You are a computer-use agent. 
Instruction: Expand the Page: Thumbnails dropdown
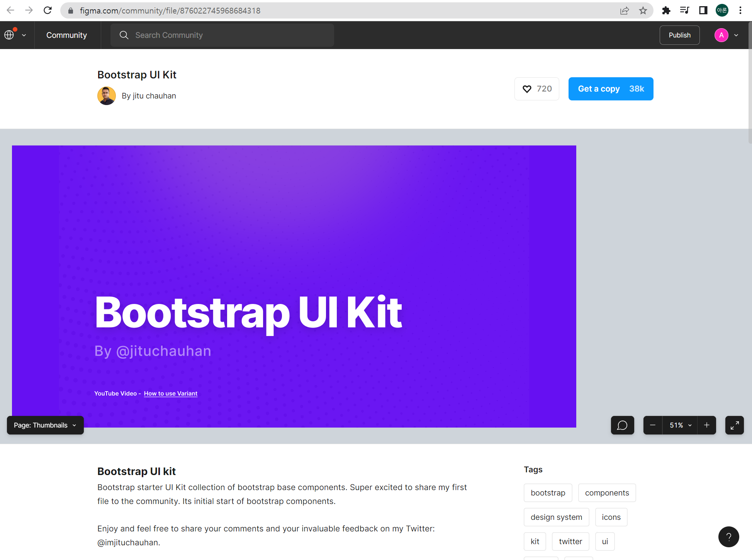(45, 425)
